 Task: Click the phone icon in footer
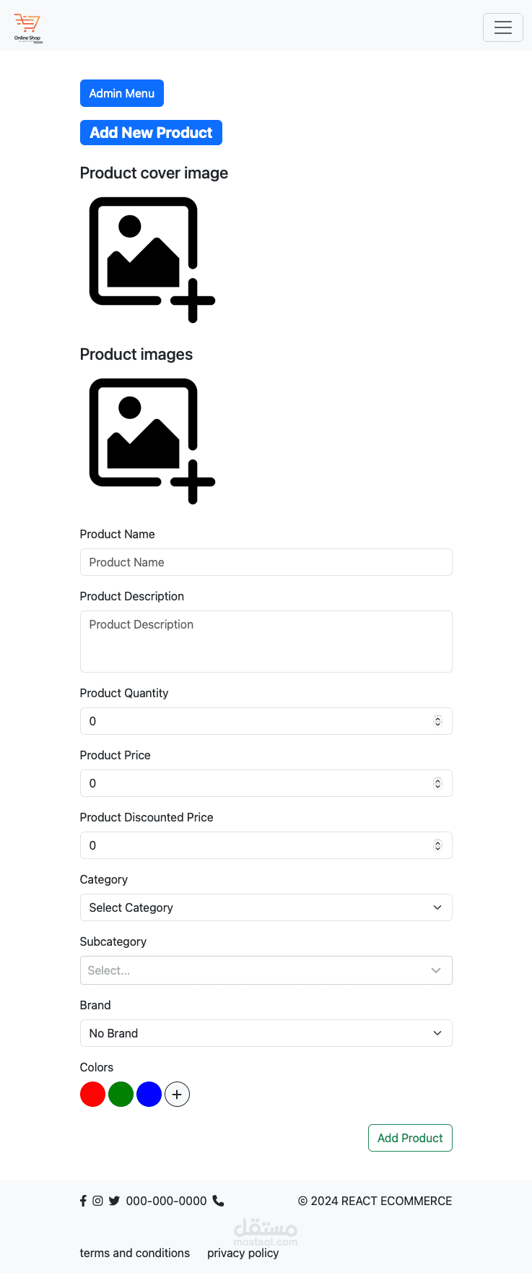pyautogui.click(x=218, y=1201)
